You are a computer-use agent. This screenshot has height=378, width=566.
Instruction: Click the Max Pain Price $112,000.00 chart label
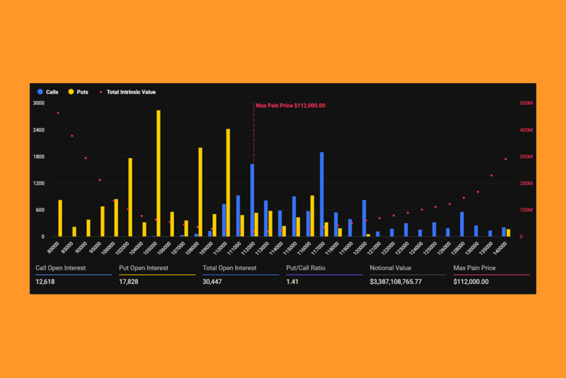(290, 105)
